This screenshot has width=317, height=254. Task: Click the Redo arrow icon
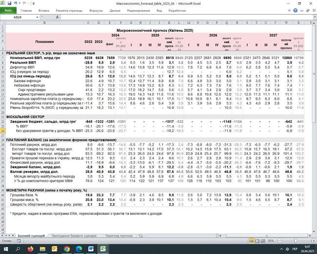click(24, 3)
